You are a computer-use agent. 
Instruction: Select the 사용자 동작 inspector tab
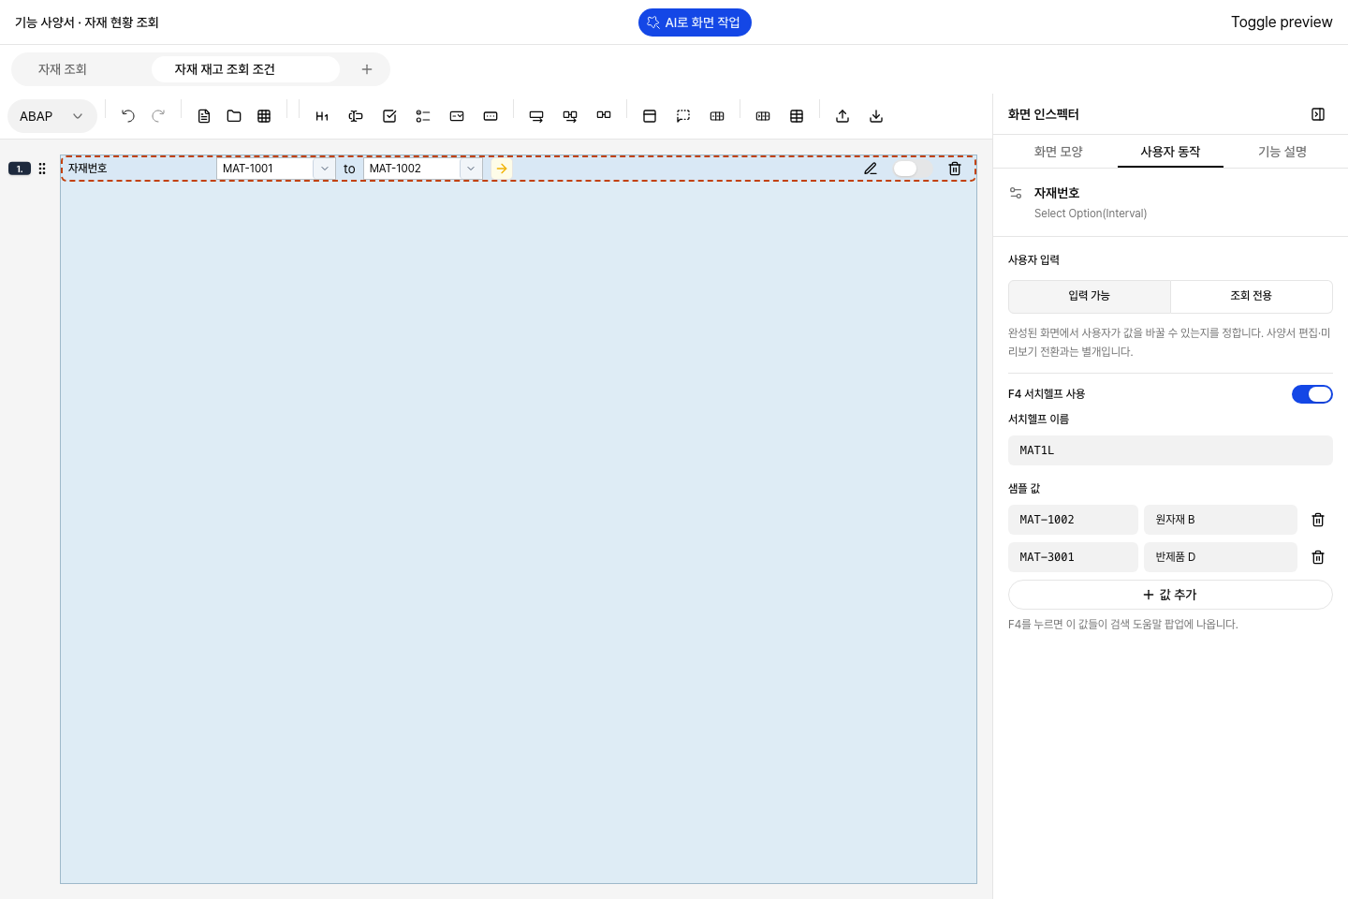pos(1170,152)
